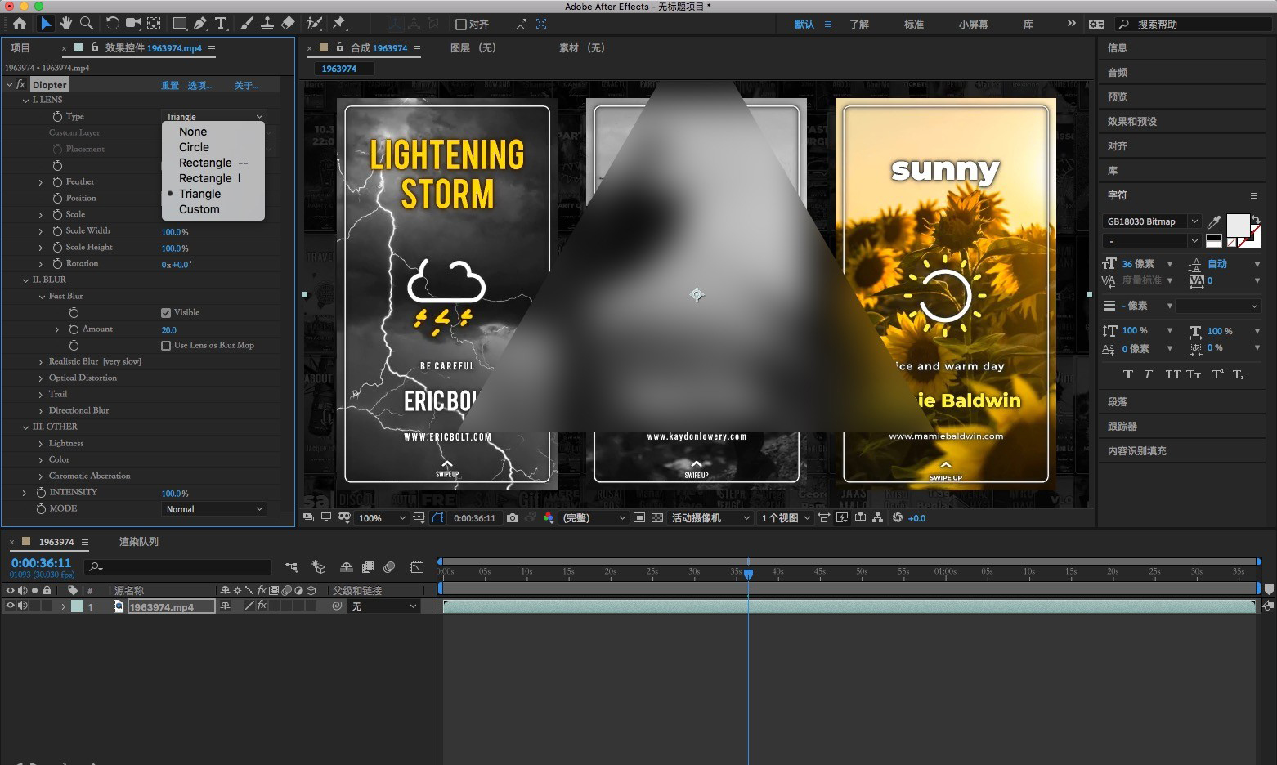1277x765 pixels.
Task: Select the Pen tool
Action: point(200,24)
